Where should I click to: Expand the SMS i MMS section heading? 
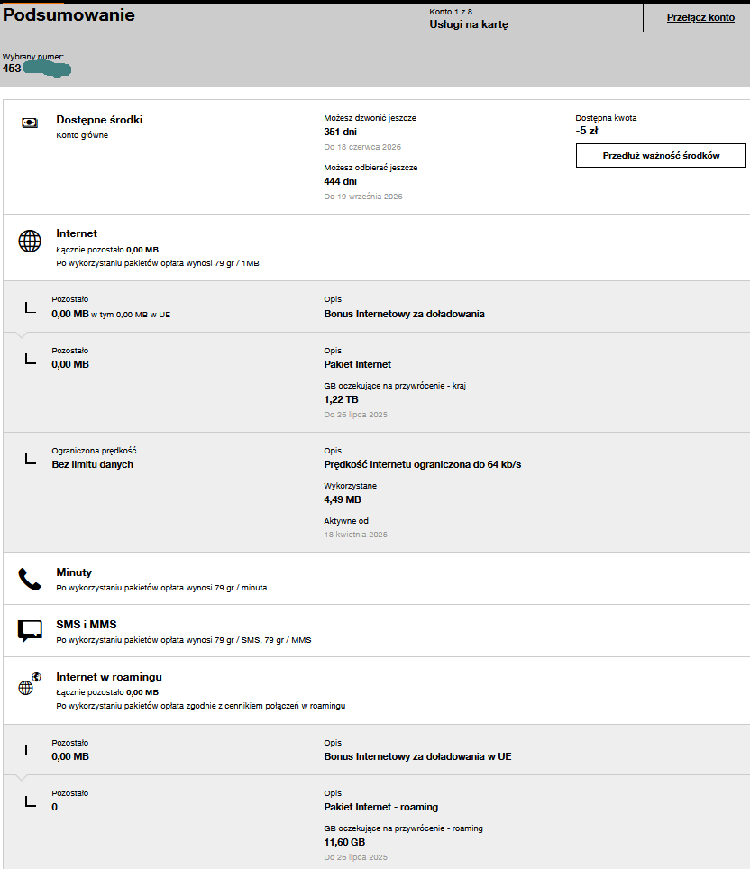tap(86, 625)
